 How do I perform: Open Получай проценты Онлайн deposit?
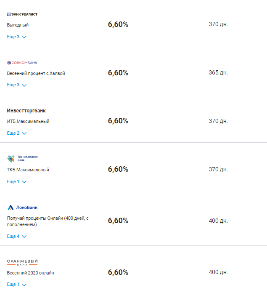[x=48, y=221]
